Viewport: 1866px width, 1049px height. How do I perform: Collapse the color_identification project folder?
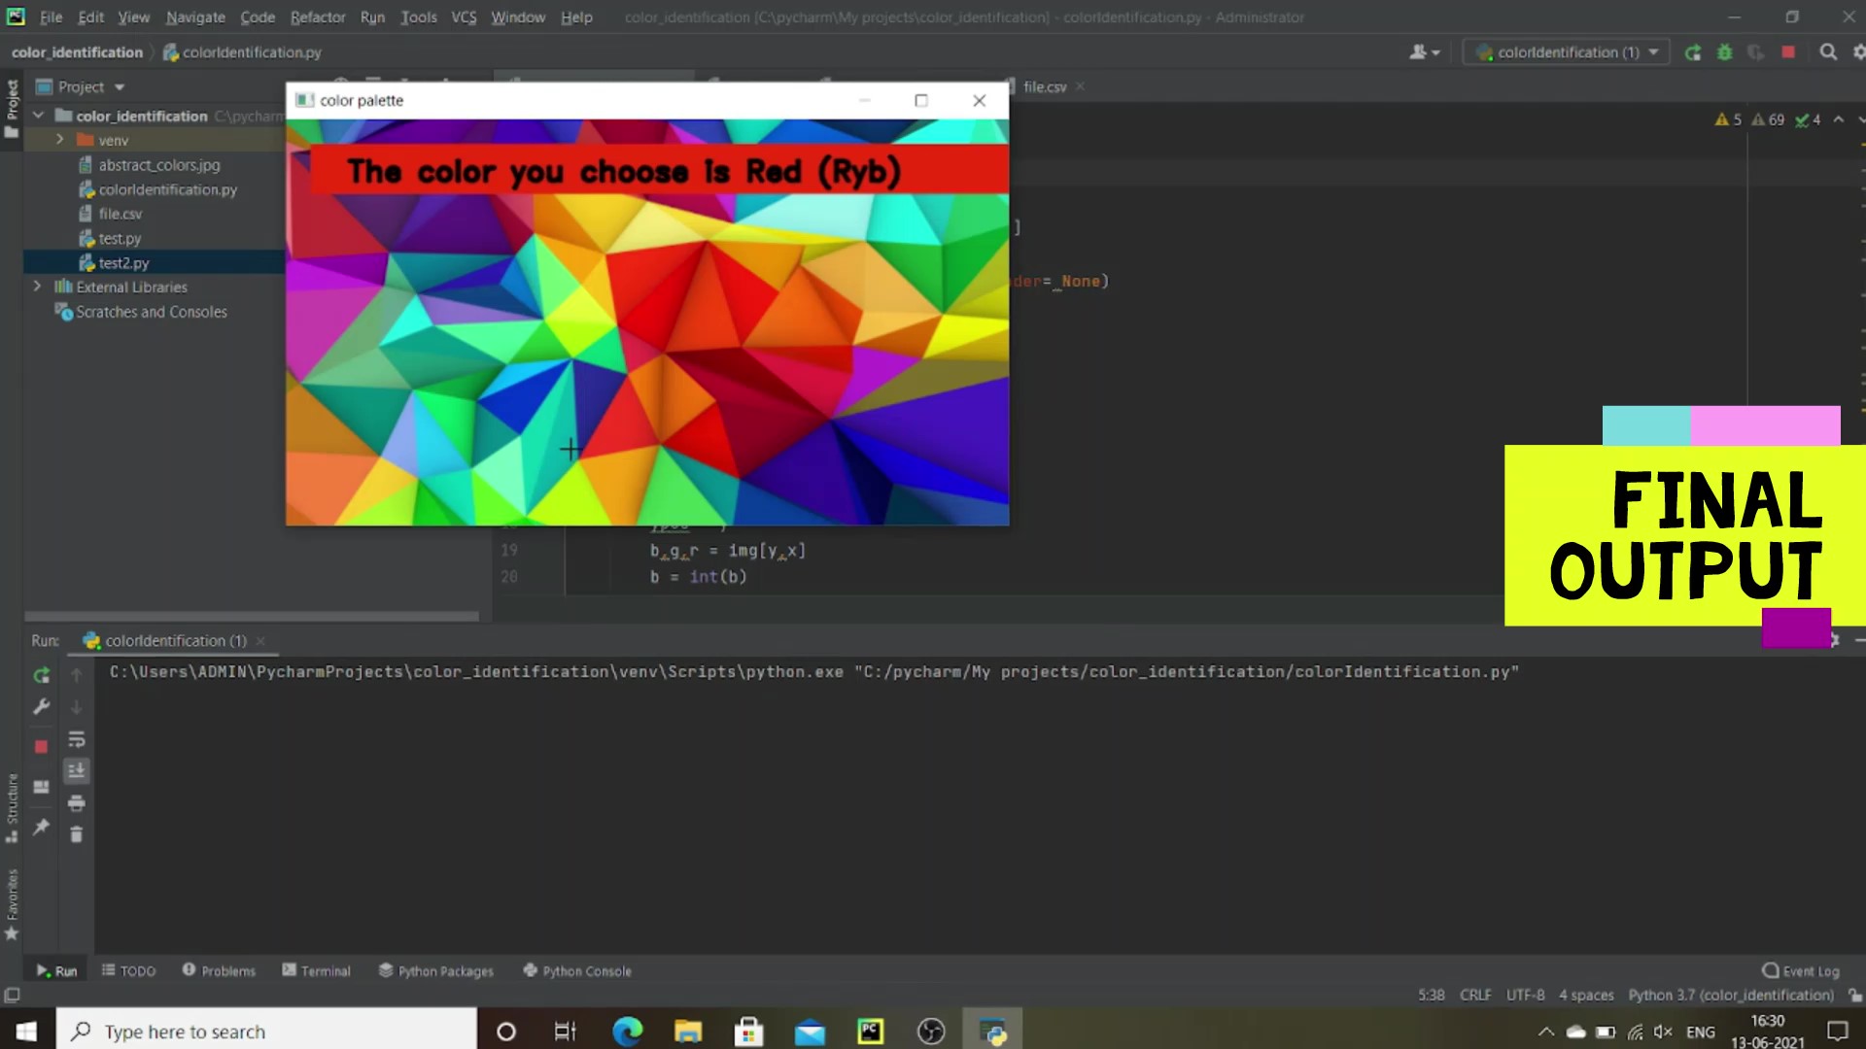pos(38,115)
